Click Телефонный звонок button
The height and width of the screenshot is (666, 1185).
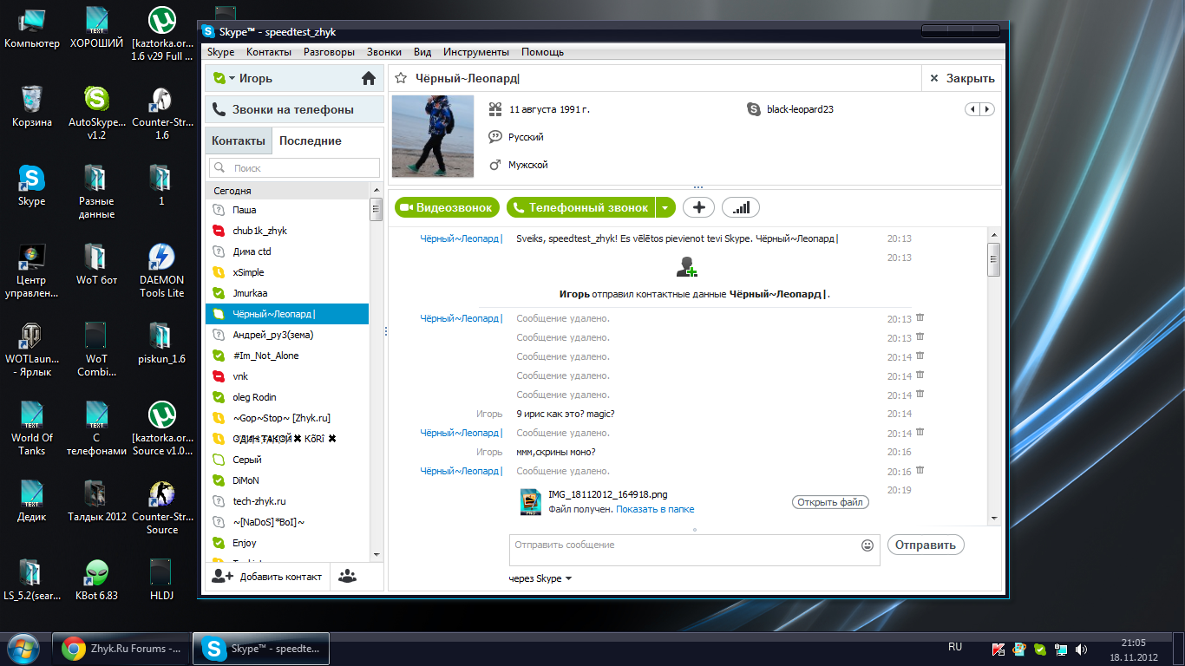[x=580, y=207]
